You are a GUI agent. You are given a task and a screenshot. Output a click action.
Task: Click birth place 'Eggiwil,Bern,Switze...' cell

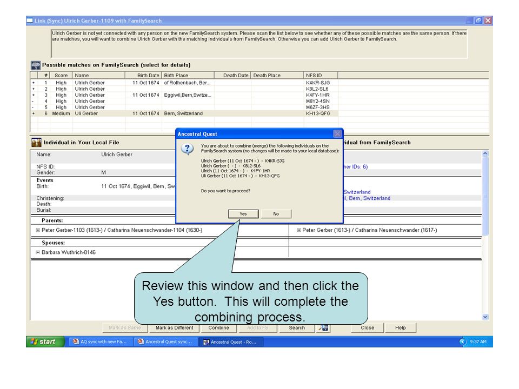tap(188, 95)
